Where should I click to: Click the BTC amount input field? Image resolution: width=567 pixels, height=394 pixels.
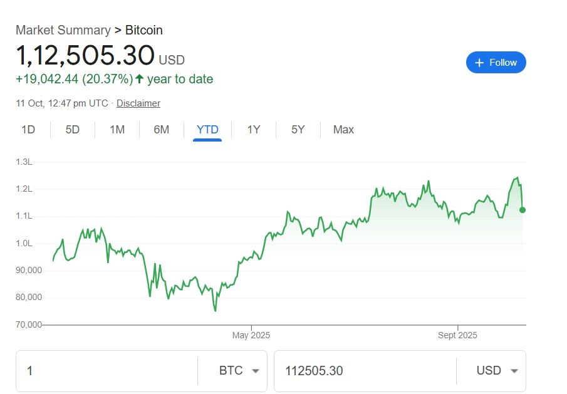[x=107, y=371]
